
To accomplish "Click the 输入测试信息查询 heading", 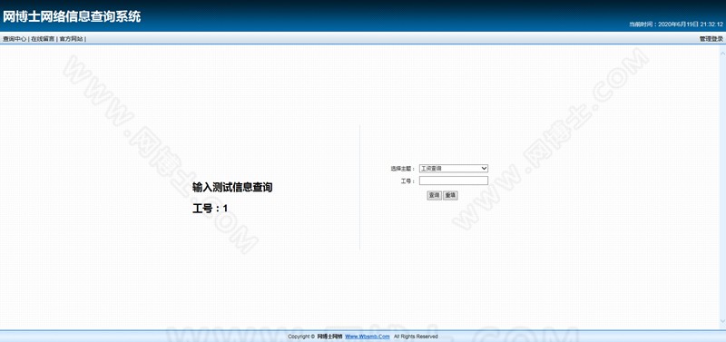I will click(x=232, y=188).
